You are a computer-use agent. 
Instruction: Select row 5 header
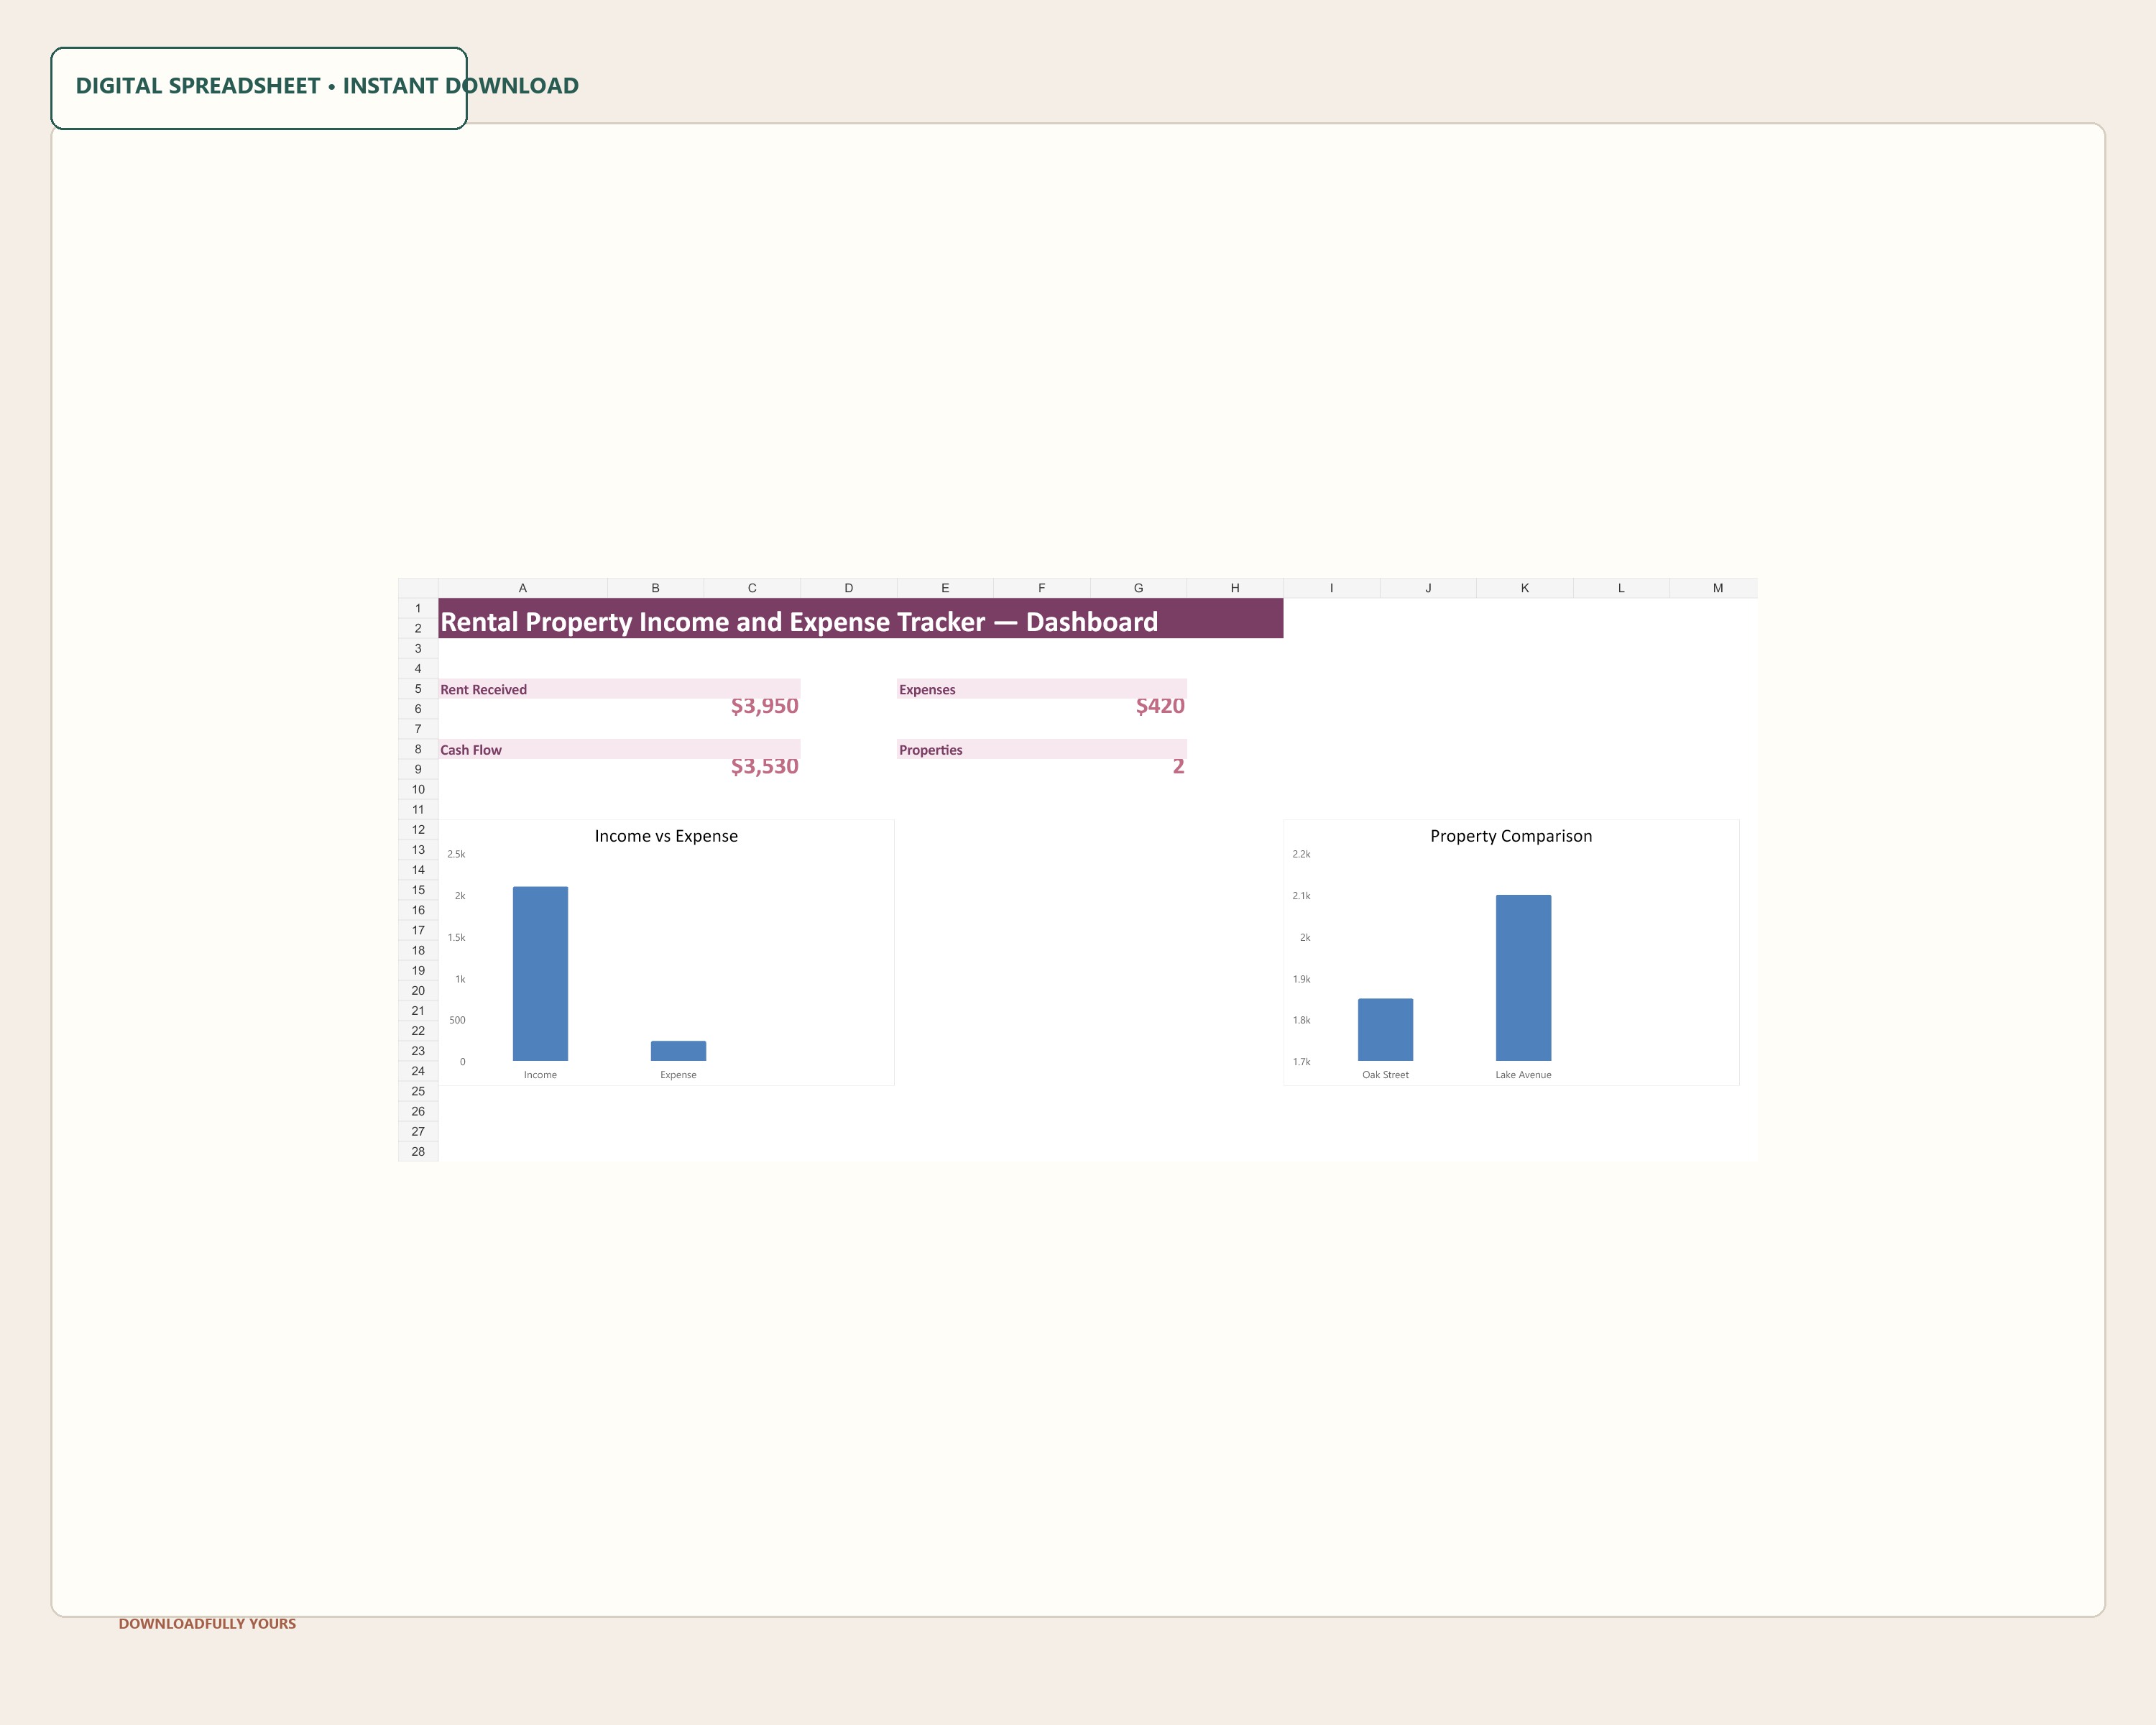tap(418, 689)
